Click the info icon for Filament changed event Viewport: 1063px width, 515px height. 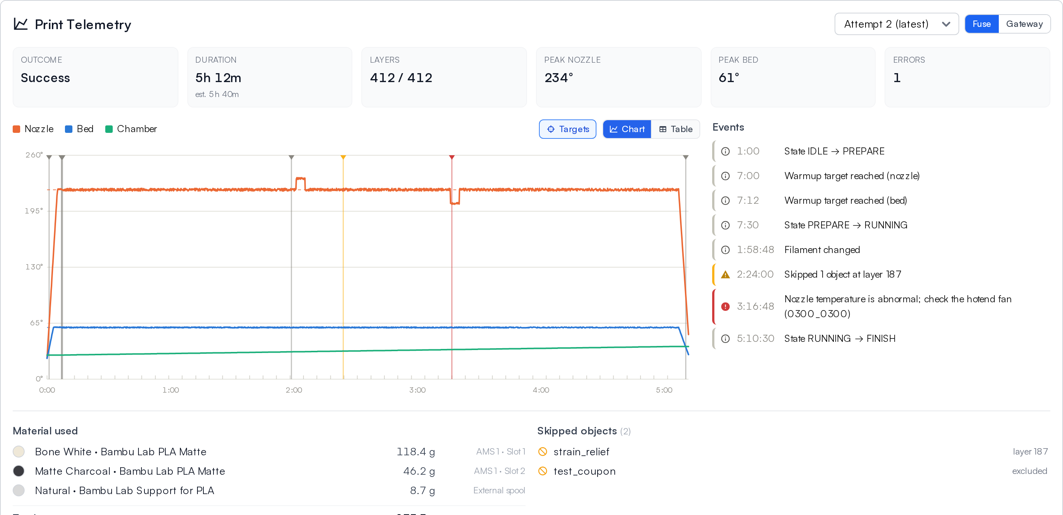[725, 250]
